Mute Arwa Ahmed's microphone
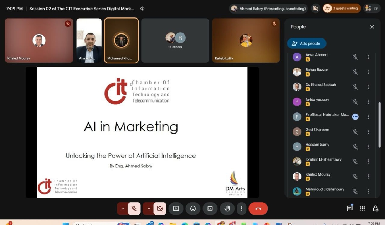 [x=355, y=57]
